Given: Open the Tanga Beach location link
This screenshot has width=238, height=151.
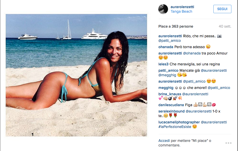Looking at the screenshot, I should point(181,11).
